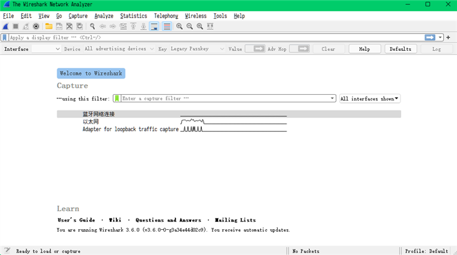457x255 pixels.
Task: Click expert info status bar icon
Action: click(8, 251)
